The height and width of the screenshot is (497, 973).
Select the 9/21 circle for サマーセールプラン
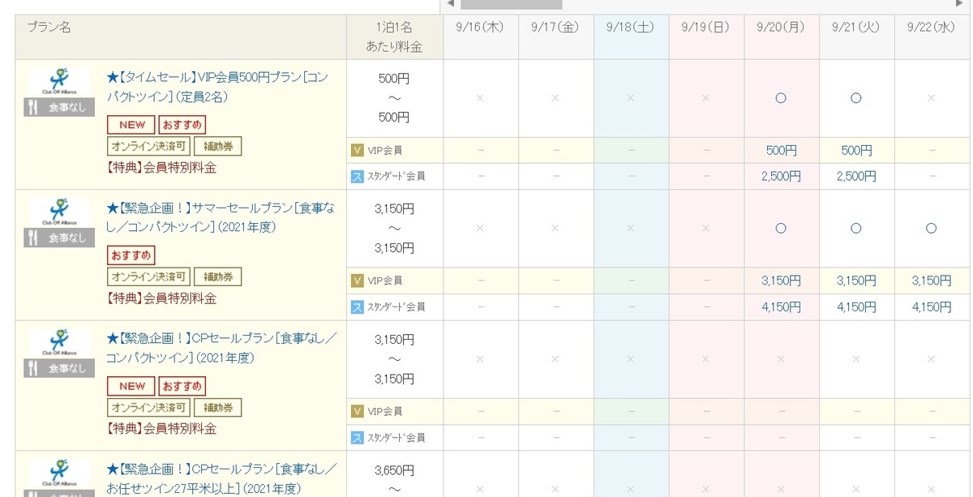pyautogui.click(x=856, y=229)
